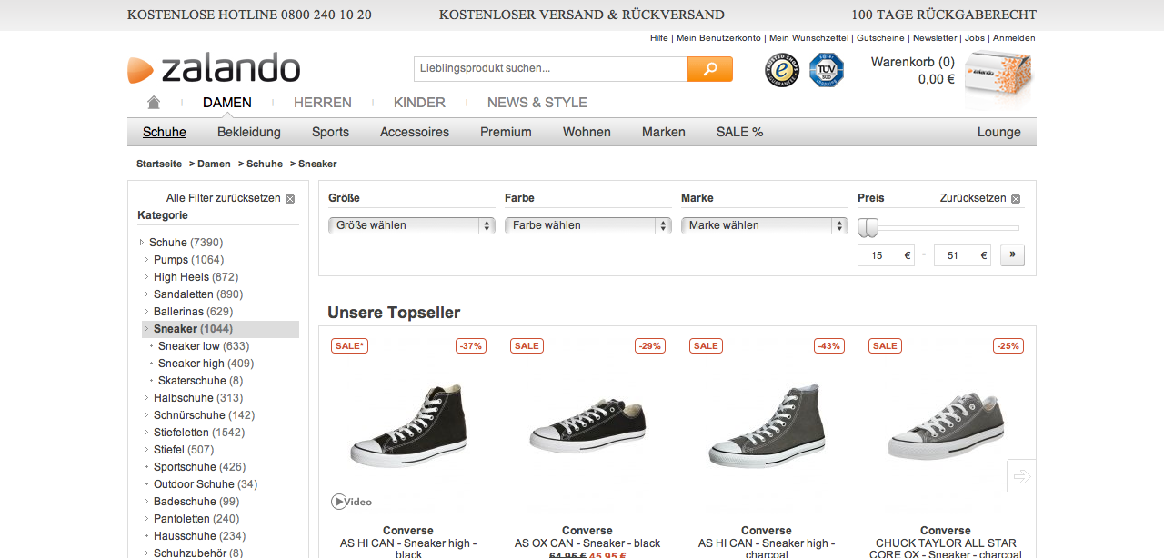This screenshot has height=558, width=1164.
Task: Click the price slider handle
Action: click(x=868, y=227)
